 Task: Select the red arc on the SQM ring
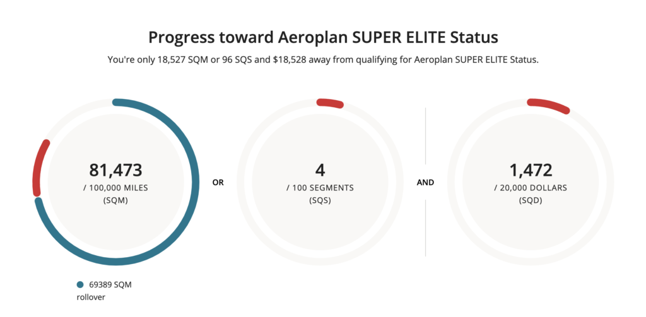(x=38, y=167)
